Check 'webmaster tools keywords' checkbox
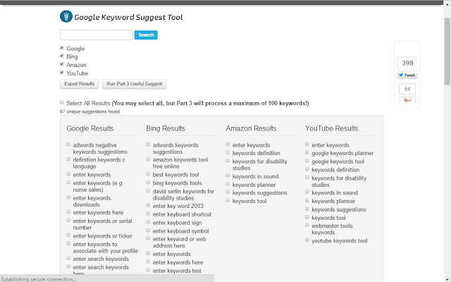This screenshot has height=282, width=451. coord(307,225)
